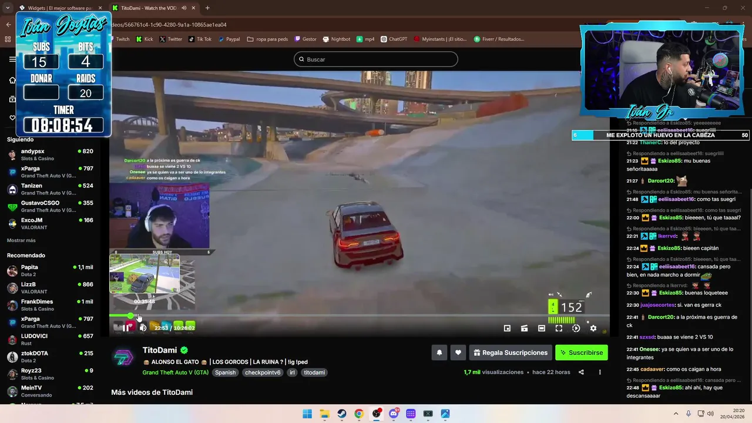Screen dimensions: 752x423
Task: Click the green Suscribirse button
Action: [x=581, y=352]
